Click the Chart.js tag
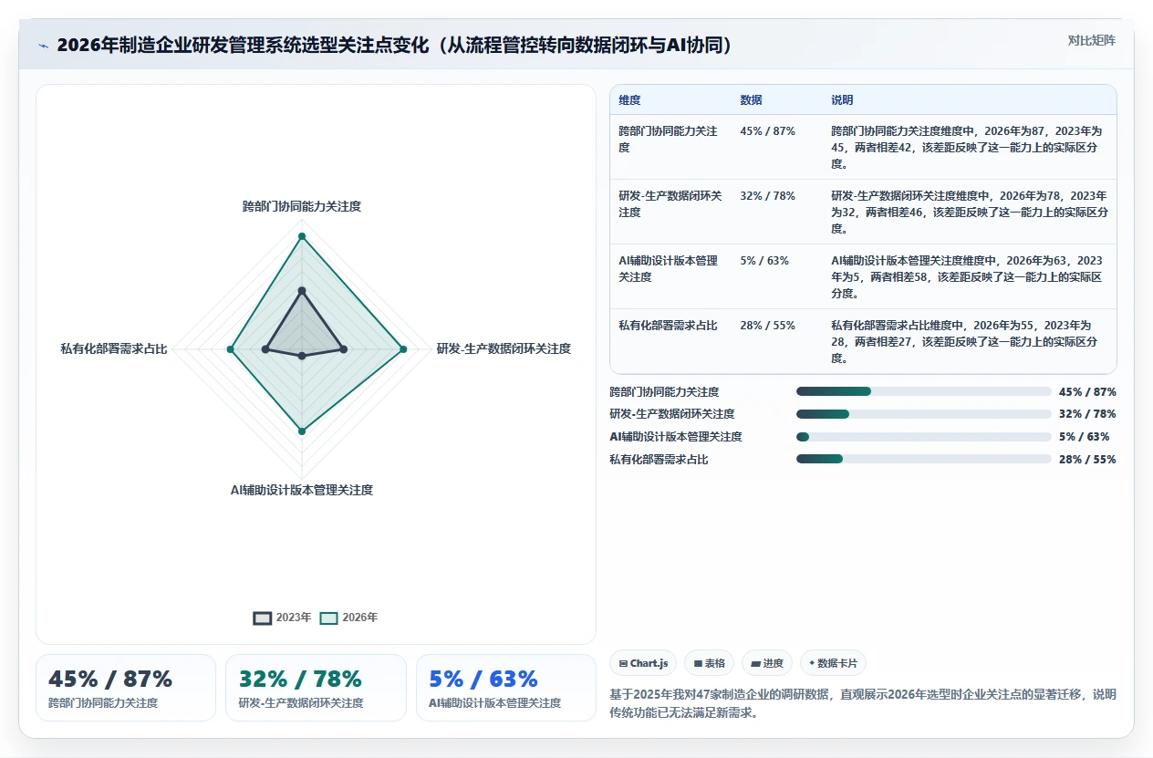This screenshot has height=758, width=1153. click(643, 663)
